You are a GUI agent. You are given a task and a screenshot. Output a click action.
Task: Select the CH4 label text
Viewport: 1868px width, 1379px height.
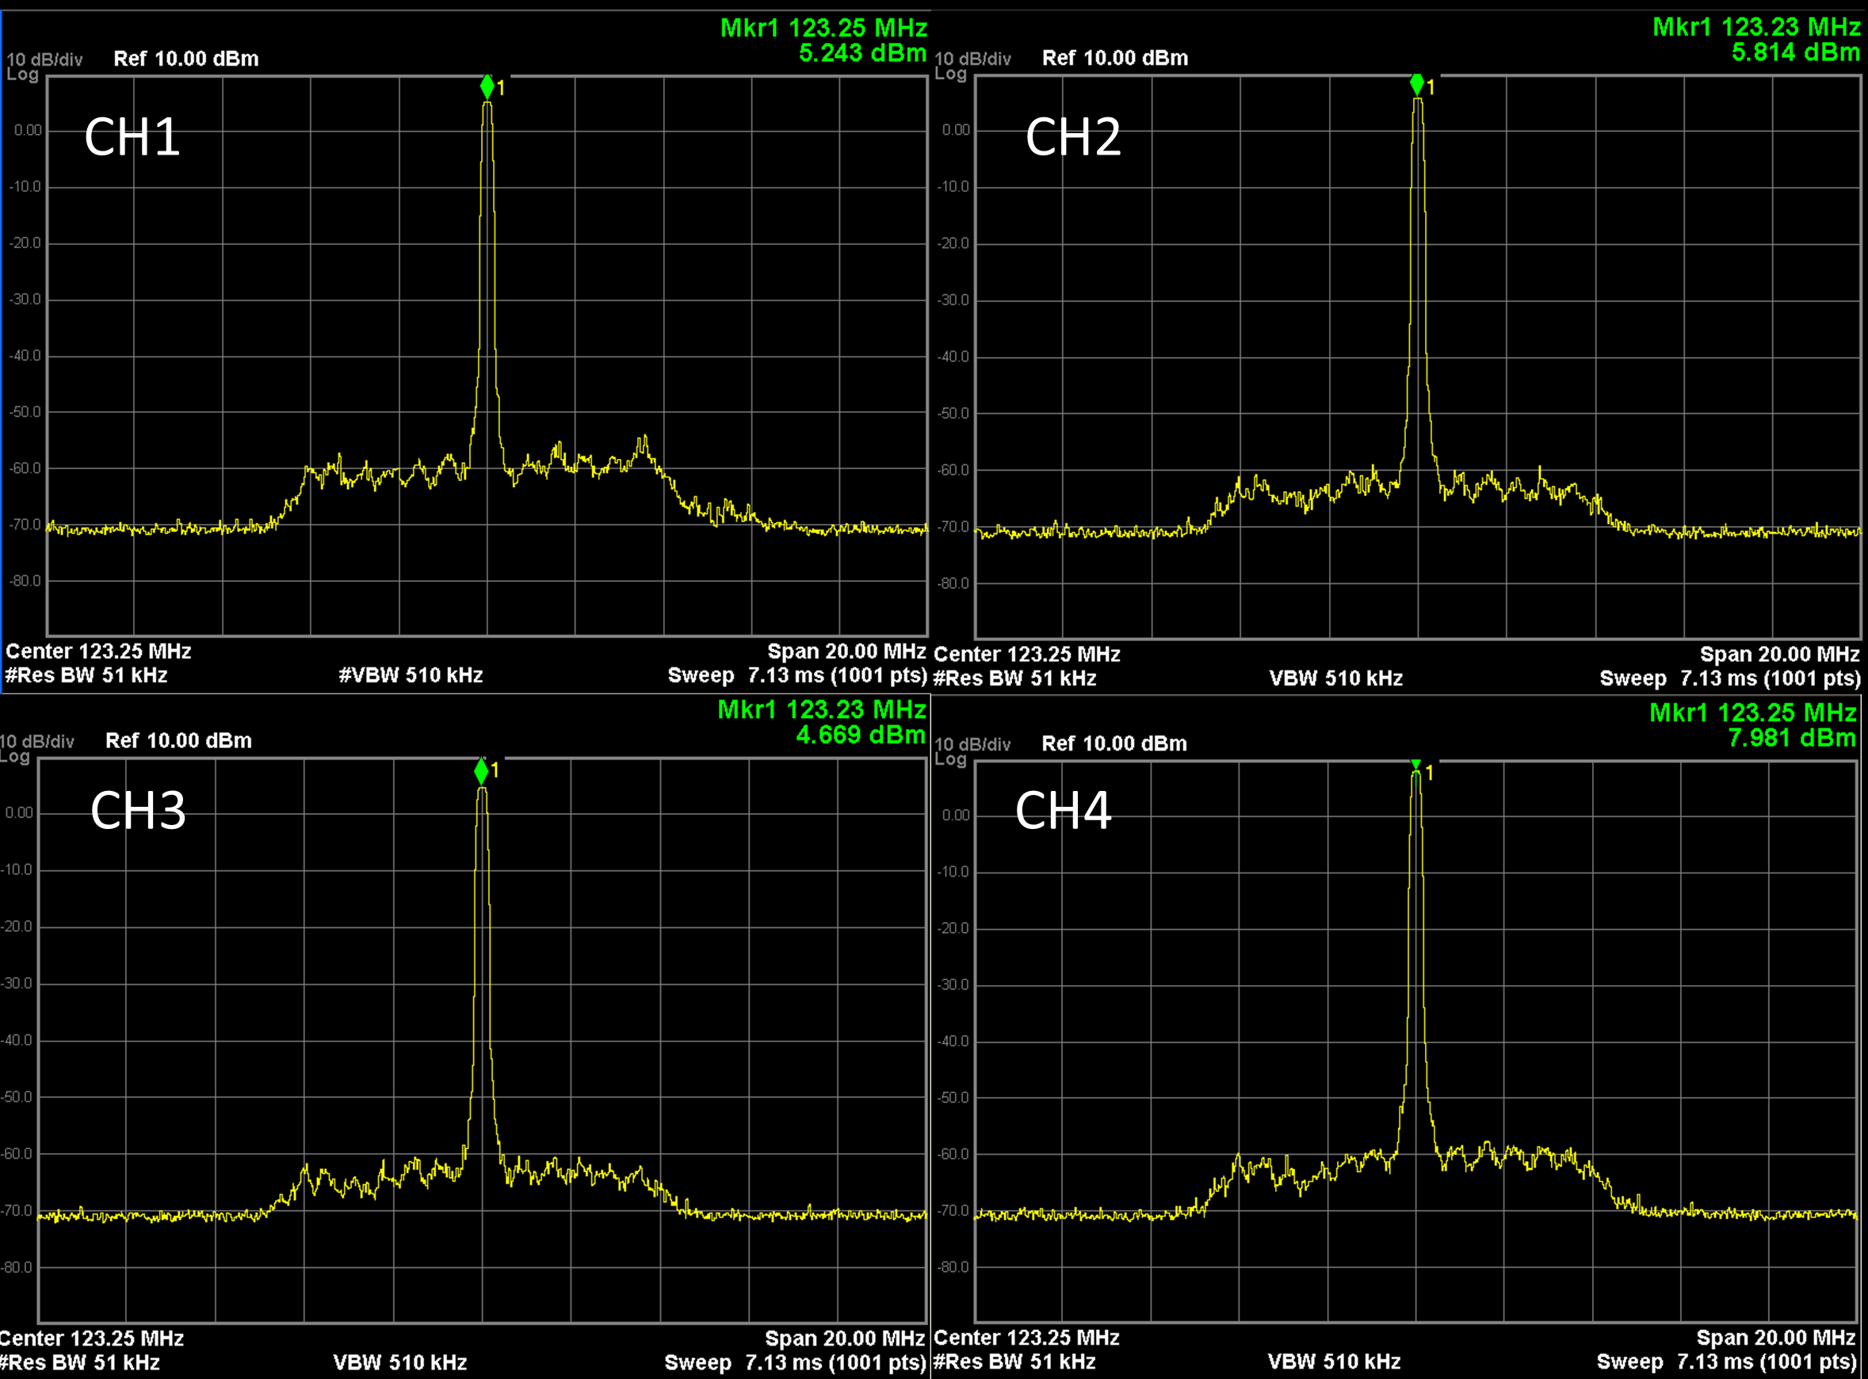(1063, 811)
